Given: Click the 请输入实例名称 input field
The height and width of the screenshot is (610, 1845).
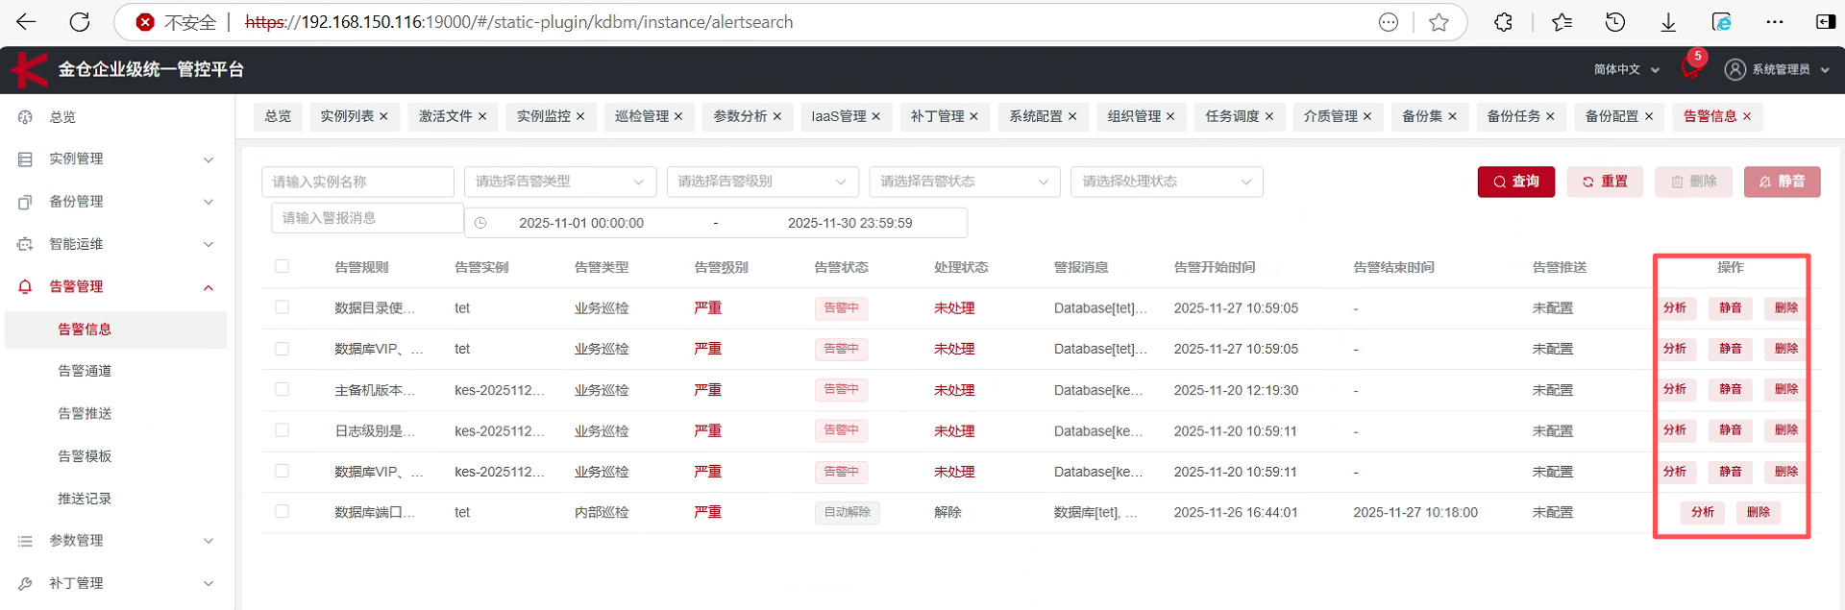Looking at the screenshot, I should (357, 182).
